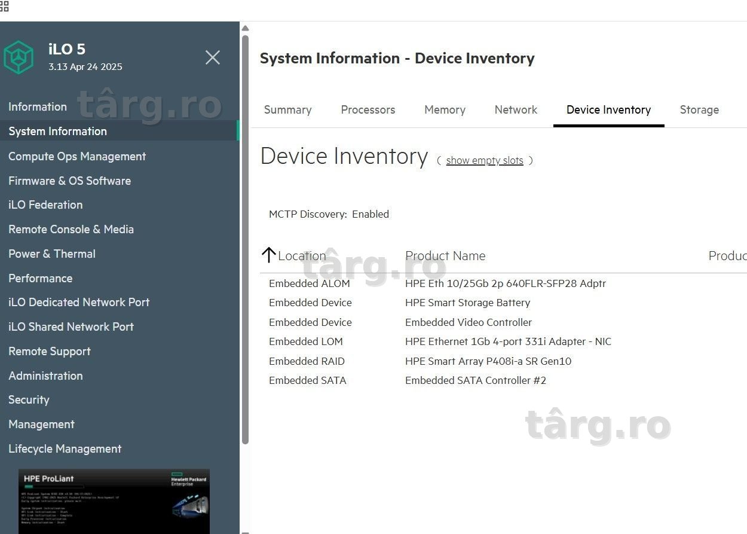
Task: Open Remote Console & Media
Action: 71,229
